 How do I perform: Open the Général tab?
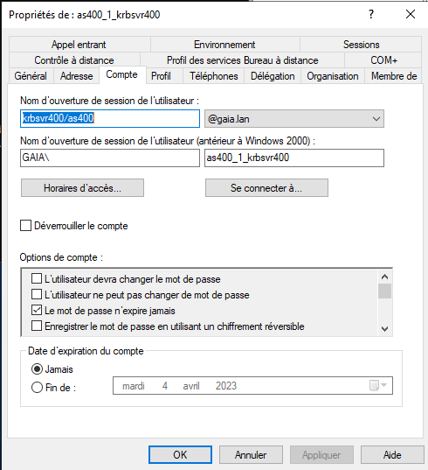31,76
